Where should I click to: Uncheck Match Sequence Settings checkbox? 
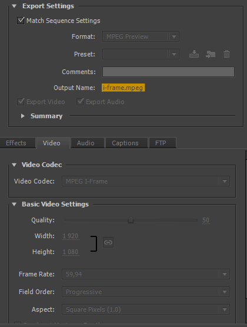coord(21,21)
